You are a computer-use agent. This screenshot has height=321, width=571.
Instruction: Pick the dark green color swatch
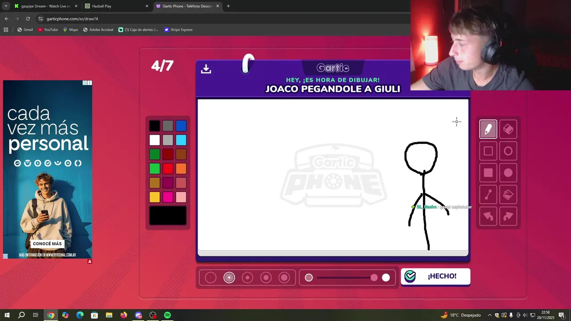point(154,154)
